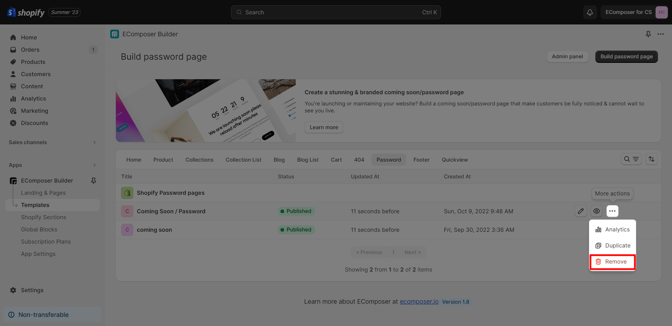Viewport: 672px width, 326px height.
Task: Switch to the Quickview tab
Action: [x=455, y=160]
